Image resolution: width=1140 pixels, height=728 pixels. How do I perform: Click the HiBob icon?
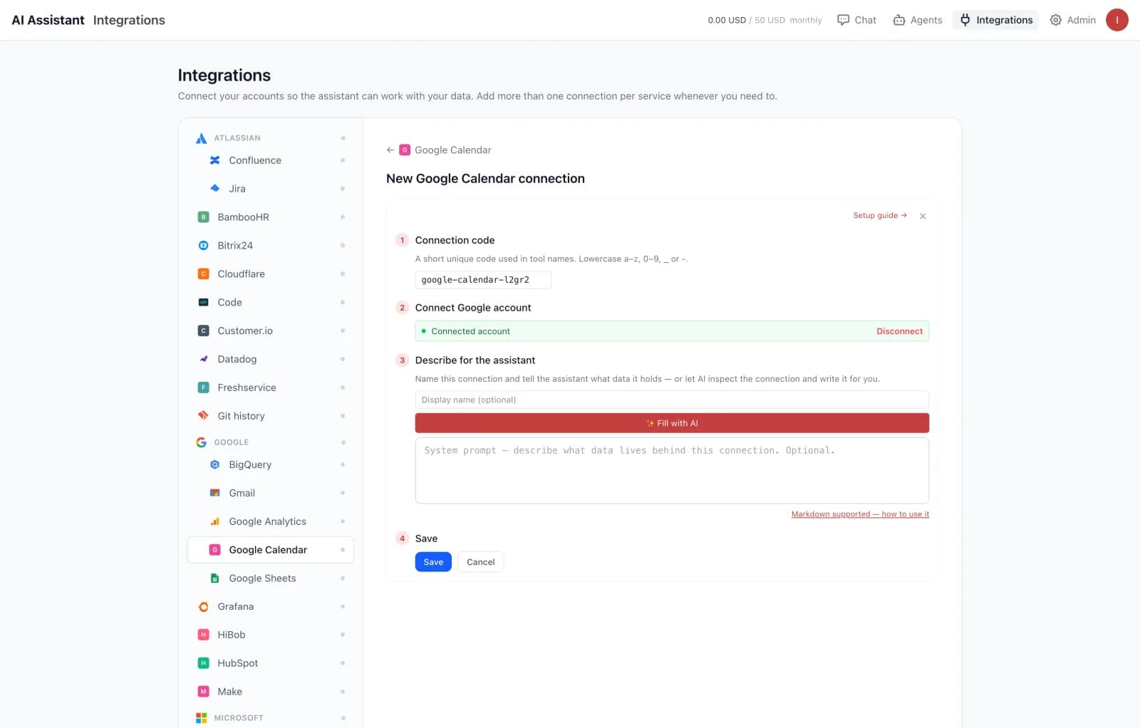[203, 635]
